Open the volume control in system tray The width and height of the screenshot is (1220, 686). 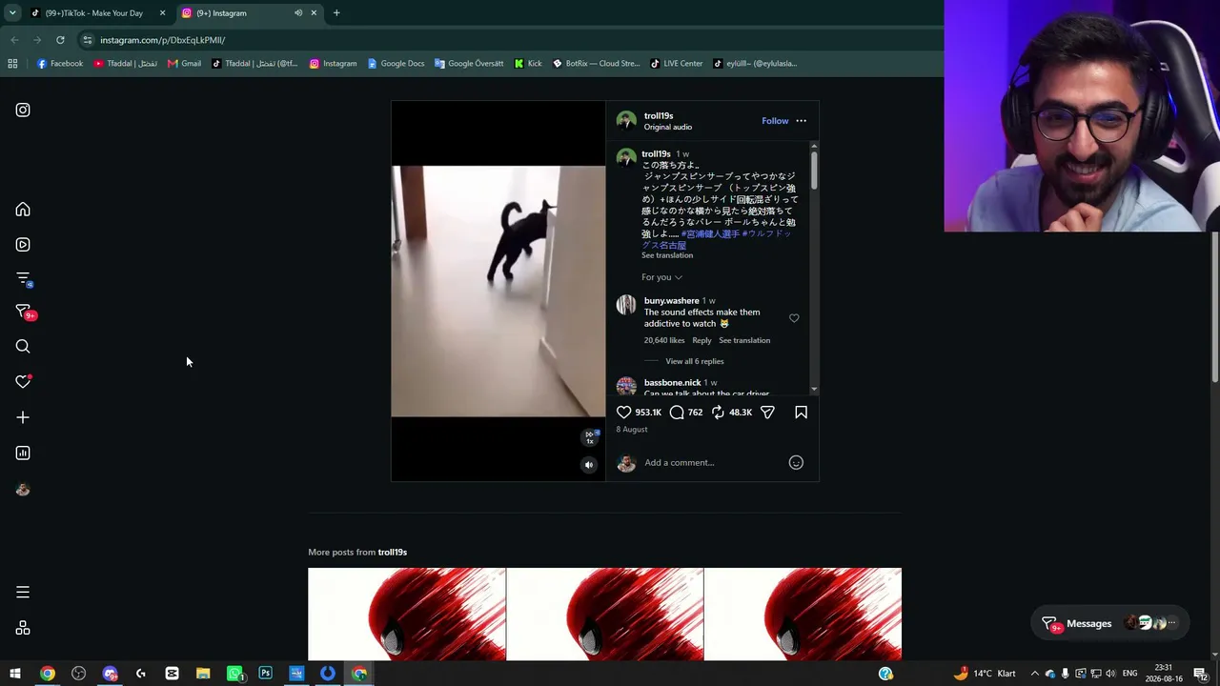click(1110, 674)
